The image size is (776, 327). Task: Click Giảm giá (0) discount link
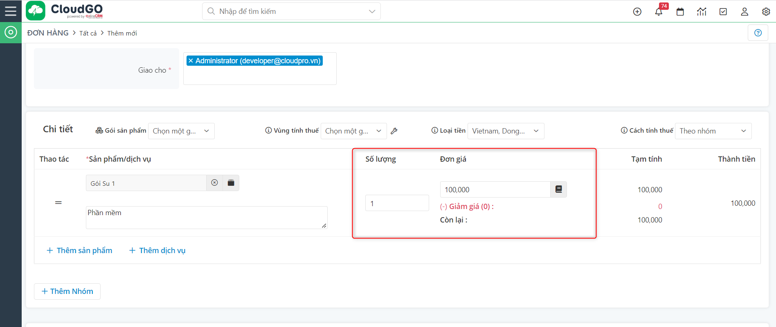[467, 207]
